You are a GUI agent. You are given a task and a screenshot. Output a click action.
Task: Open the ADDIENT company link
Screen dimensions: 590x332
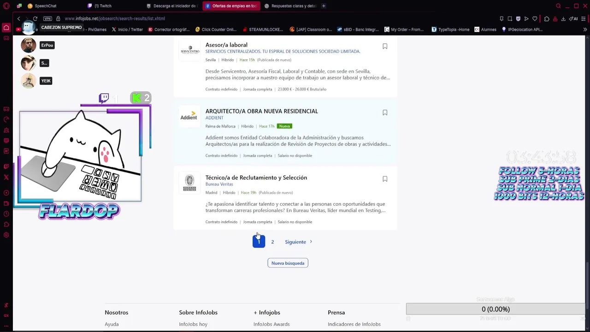tap(214, 118)
